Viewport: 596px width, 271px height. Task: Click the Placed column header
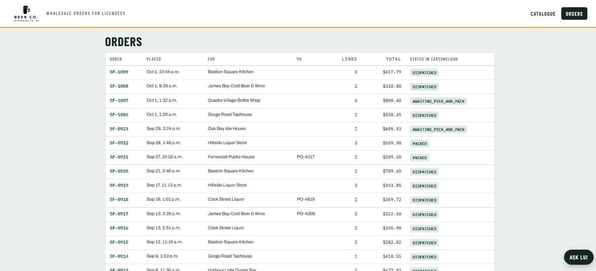coord(154,59)
